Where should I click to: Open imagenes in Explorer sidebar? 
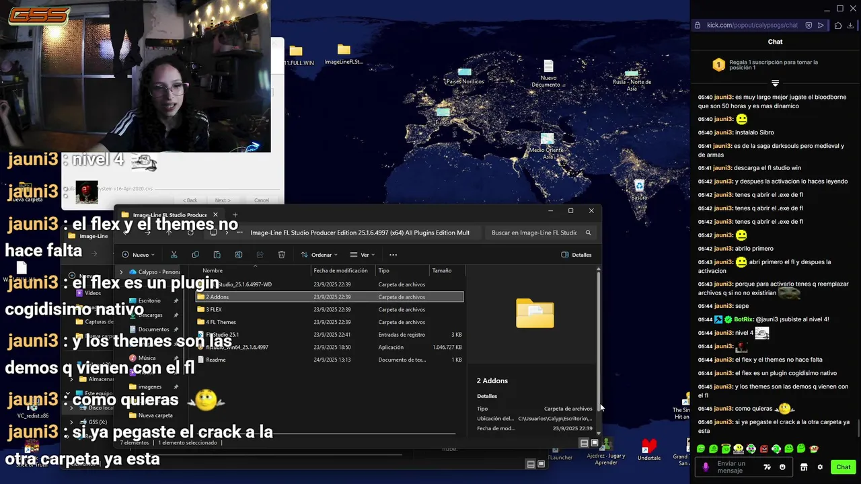click(x=149, y=387)
